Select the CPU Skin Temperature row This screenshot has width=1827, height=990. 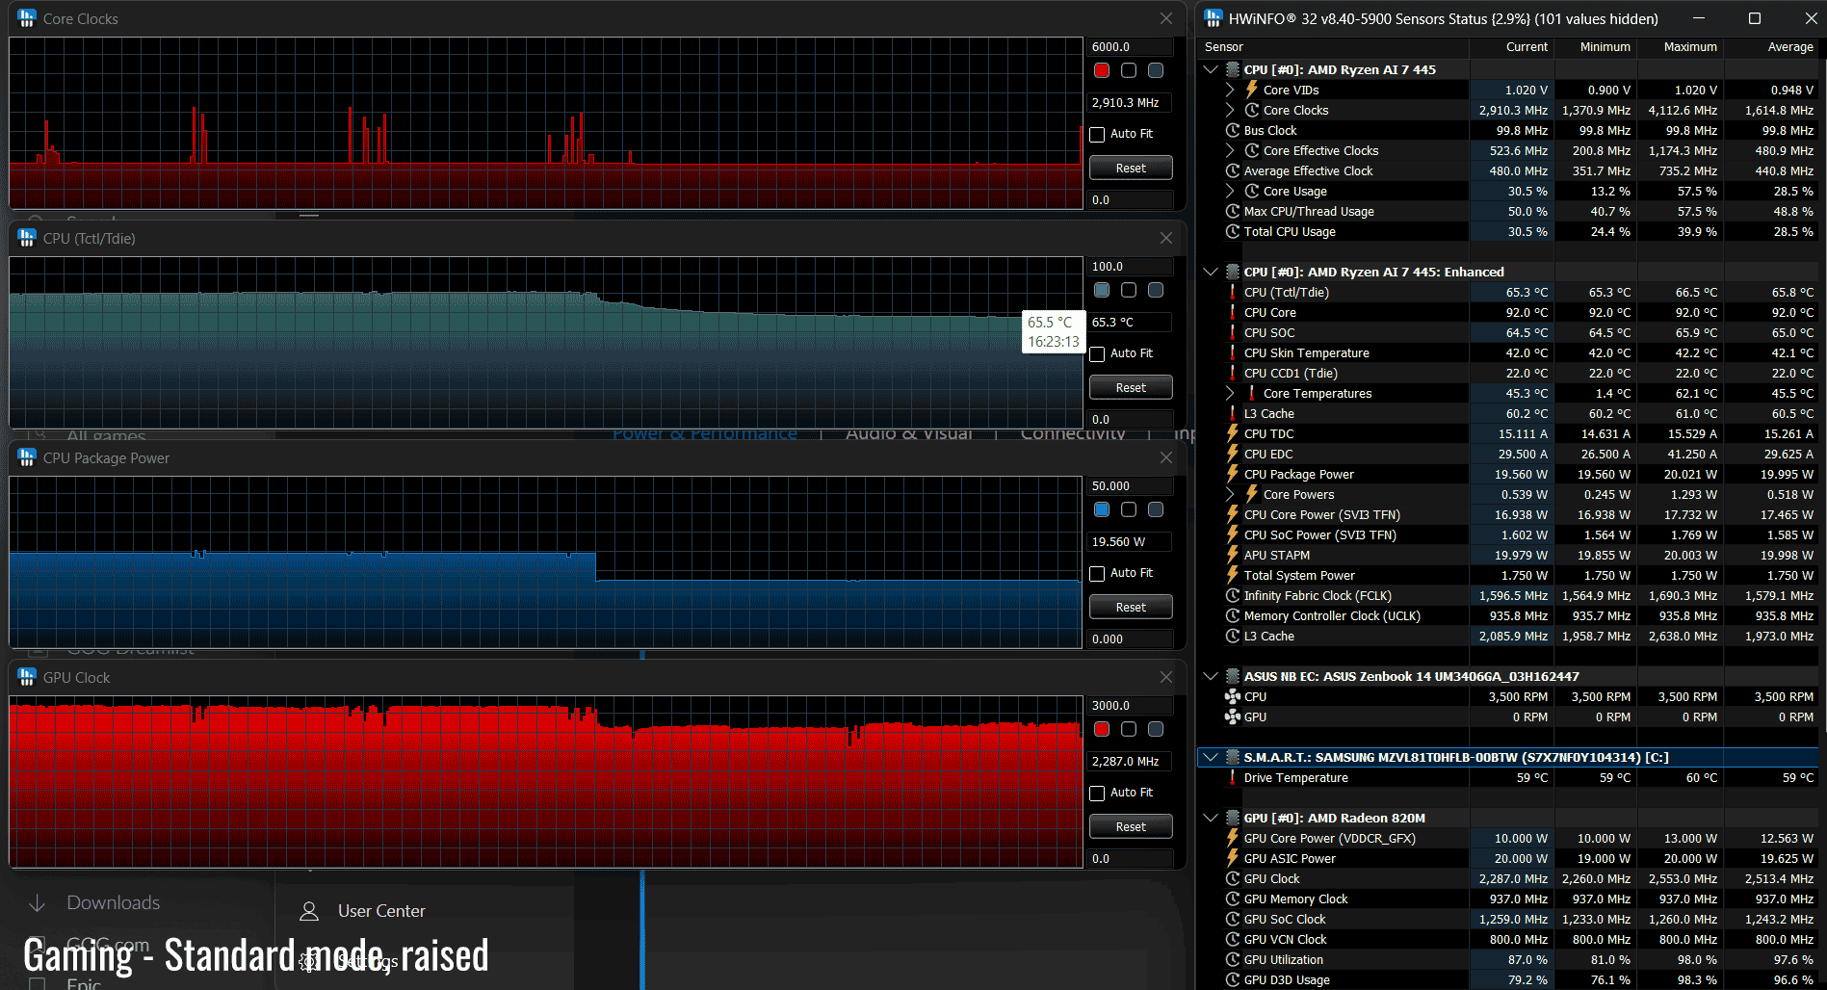pos(1509,352)
